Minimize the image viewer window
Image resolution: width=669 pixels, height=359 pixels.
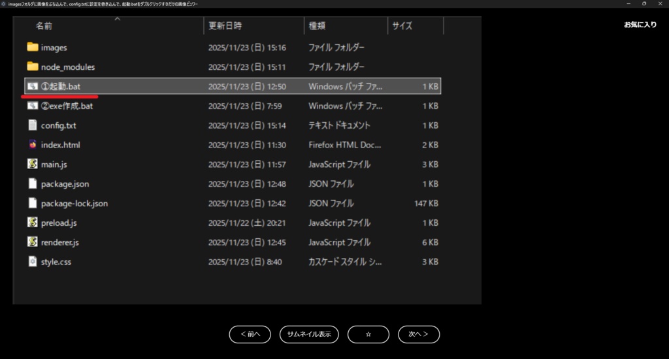tap(628, 4)
